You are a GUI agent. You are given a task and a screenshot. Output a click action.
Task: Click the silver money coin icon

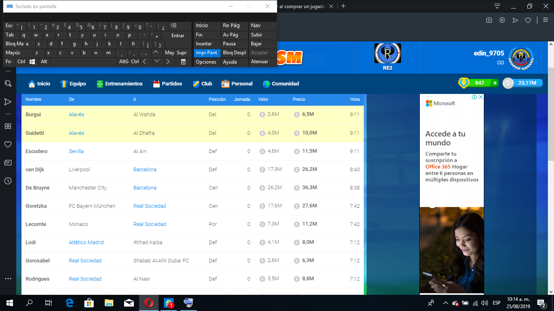click(508, 83)
